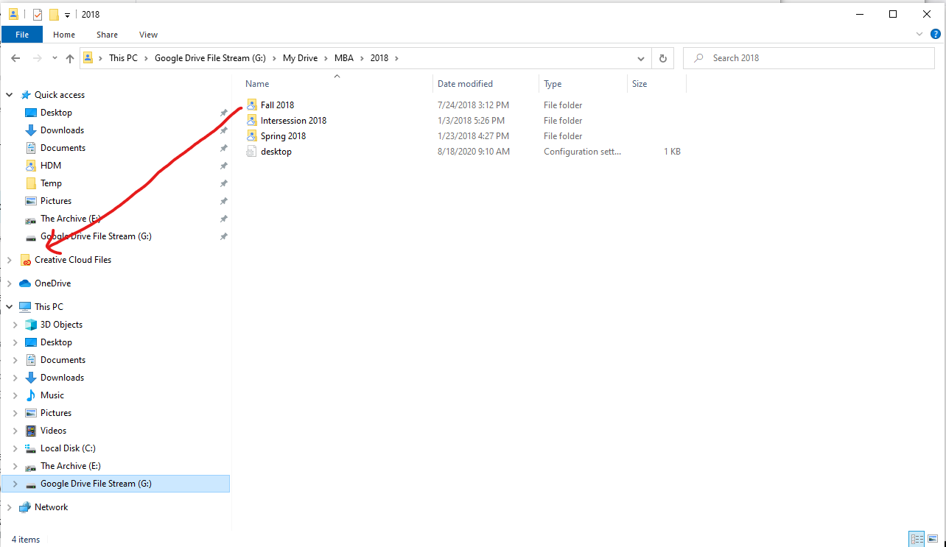Open the HDM quick access folder

pos(51,166)
